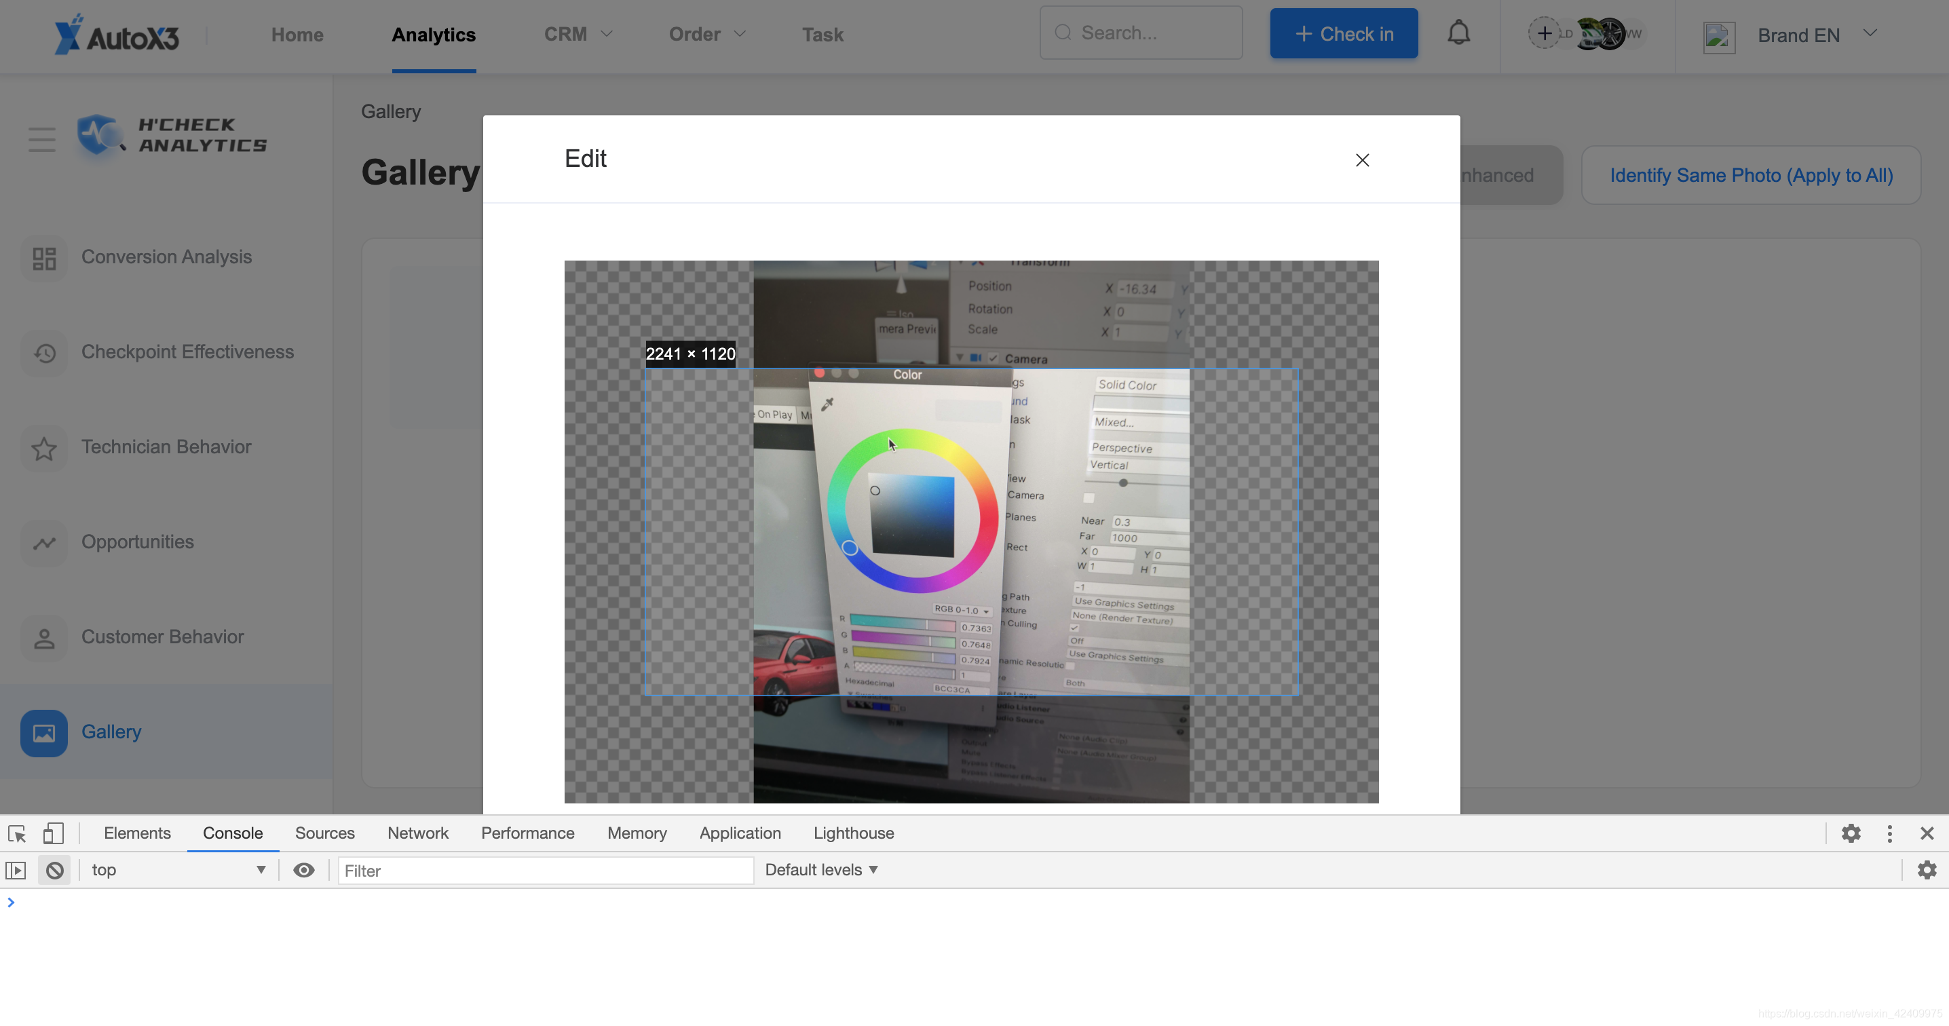Select Checkpoint Effectiveness analytics

tap(187, 351)
